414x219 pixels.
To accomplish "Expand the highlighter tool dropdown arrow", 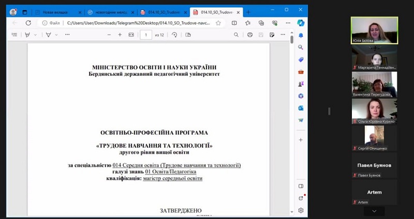I will tap(35, 35).
